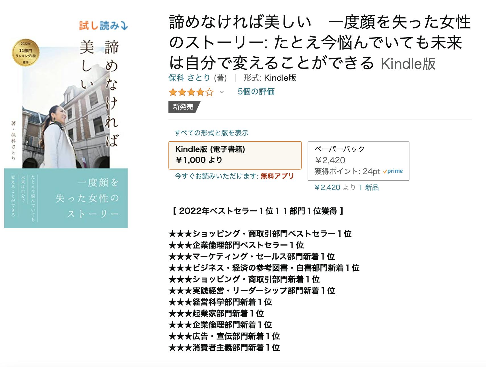Viewport: 486px width, 367px height.
Task: Open author link 保科 さとり
Action: (190, 78)
